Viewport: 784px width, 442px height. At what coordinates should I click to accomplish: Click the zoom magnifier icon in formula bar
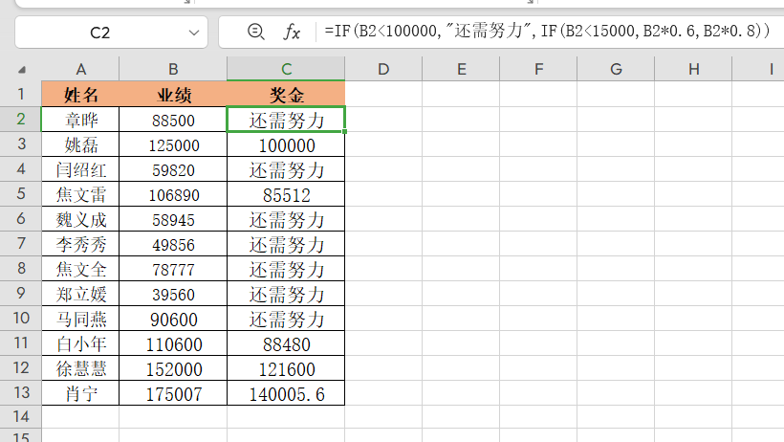(255, 32)
